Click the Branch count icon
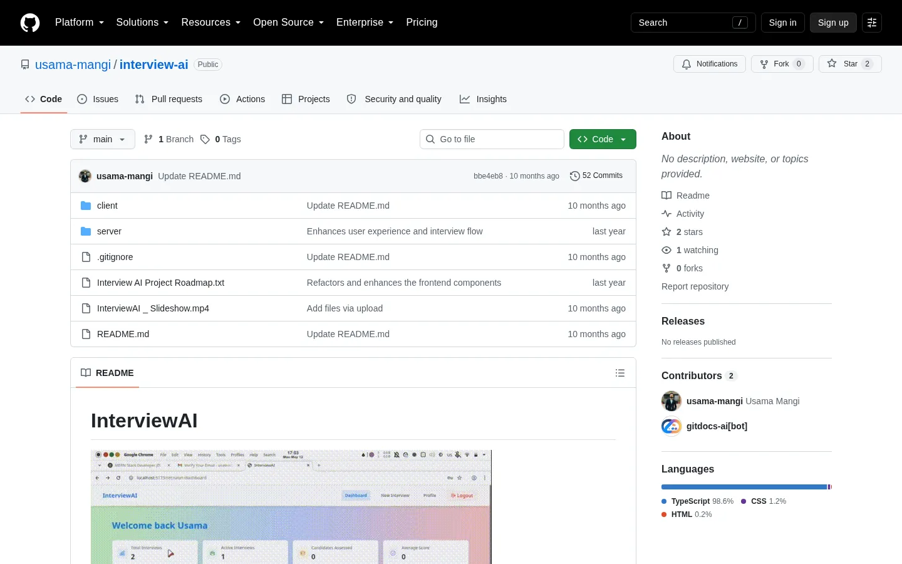This screenshot has width=902, height=564. [x=148, y=139]
